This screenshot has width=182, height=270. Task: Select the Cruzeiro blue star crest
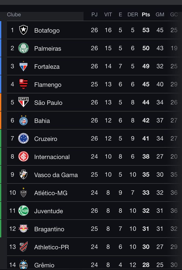coord(23,138)
